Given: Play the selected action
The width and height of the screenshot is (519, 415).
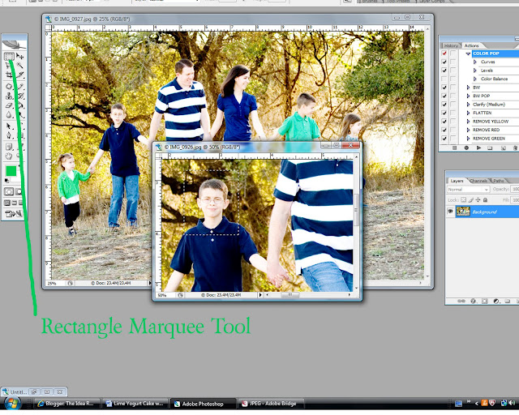Looking at the screenshot, I should (x=478, y=148).
